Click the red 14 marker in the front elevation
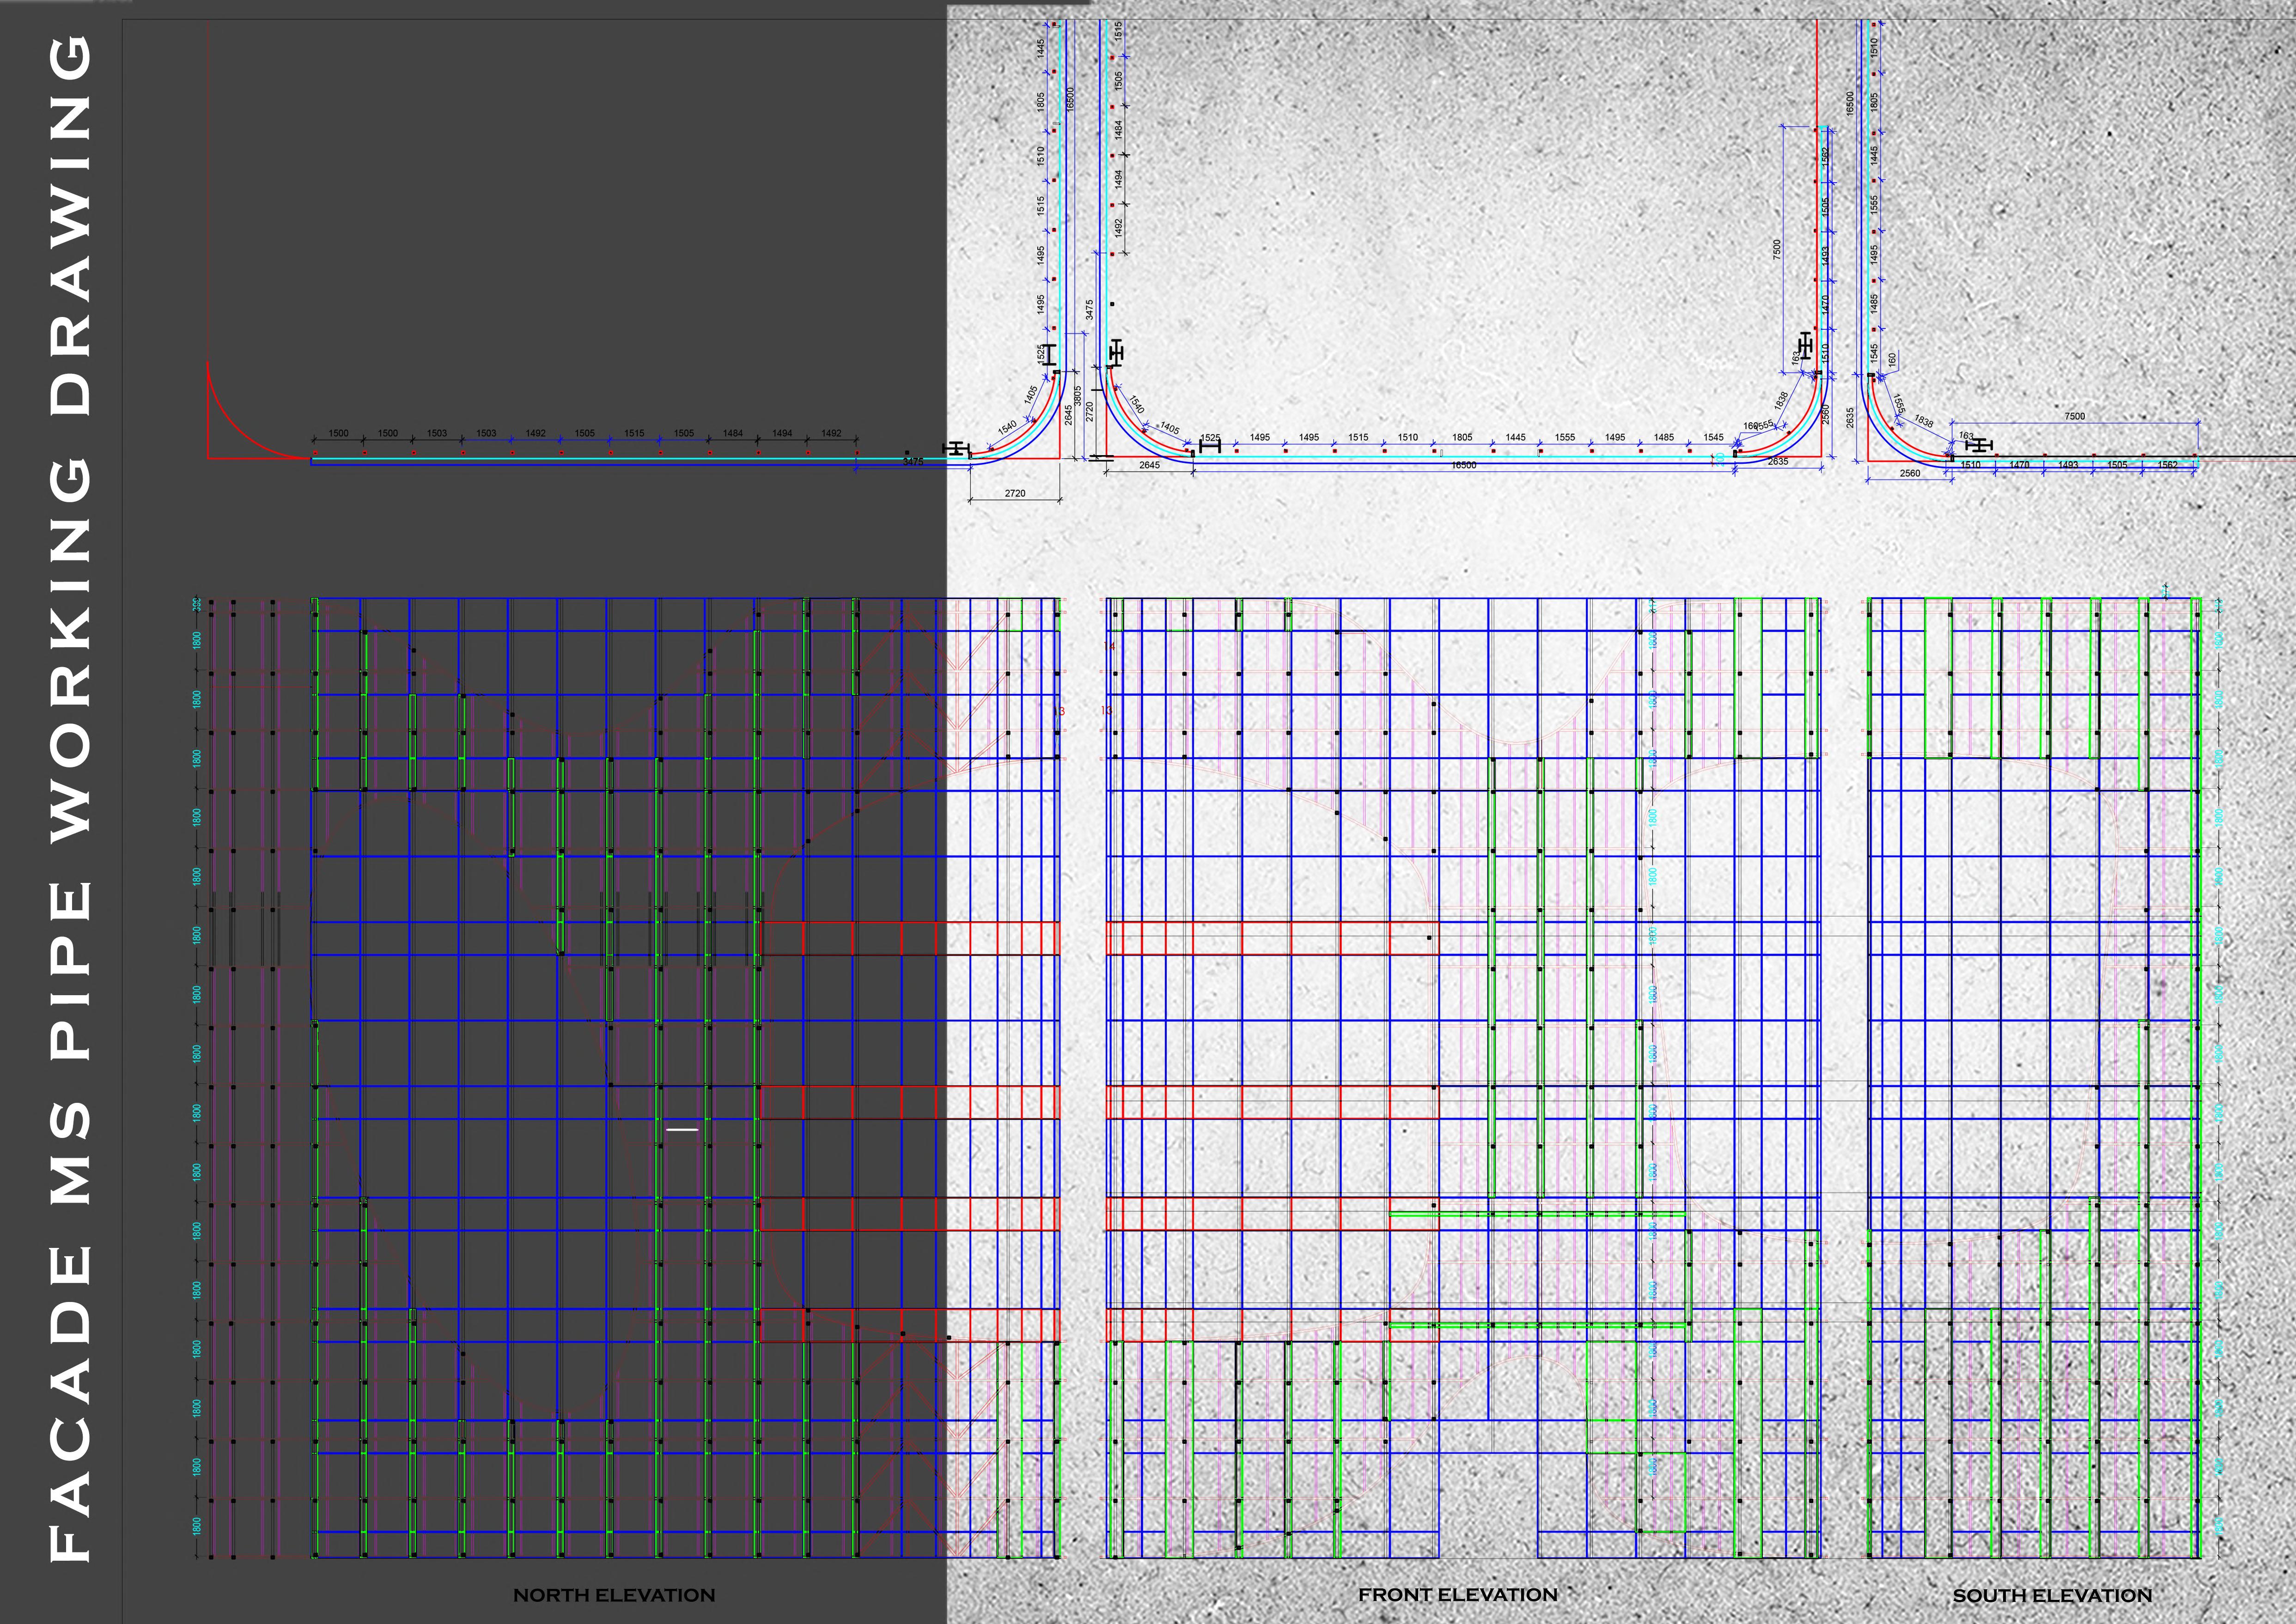2296x1624 pixels. tap(1109, 646)
